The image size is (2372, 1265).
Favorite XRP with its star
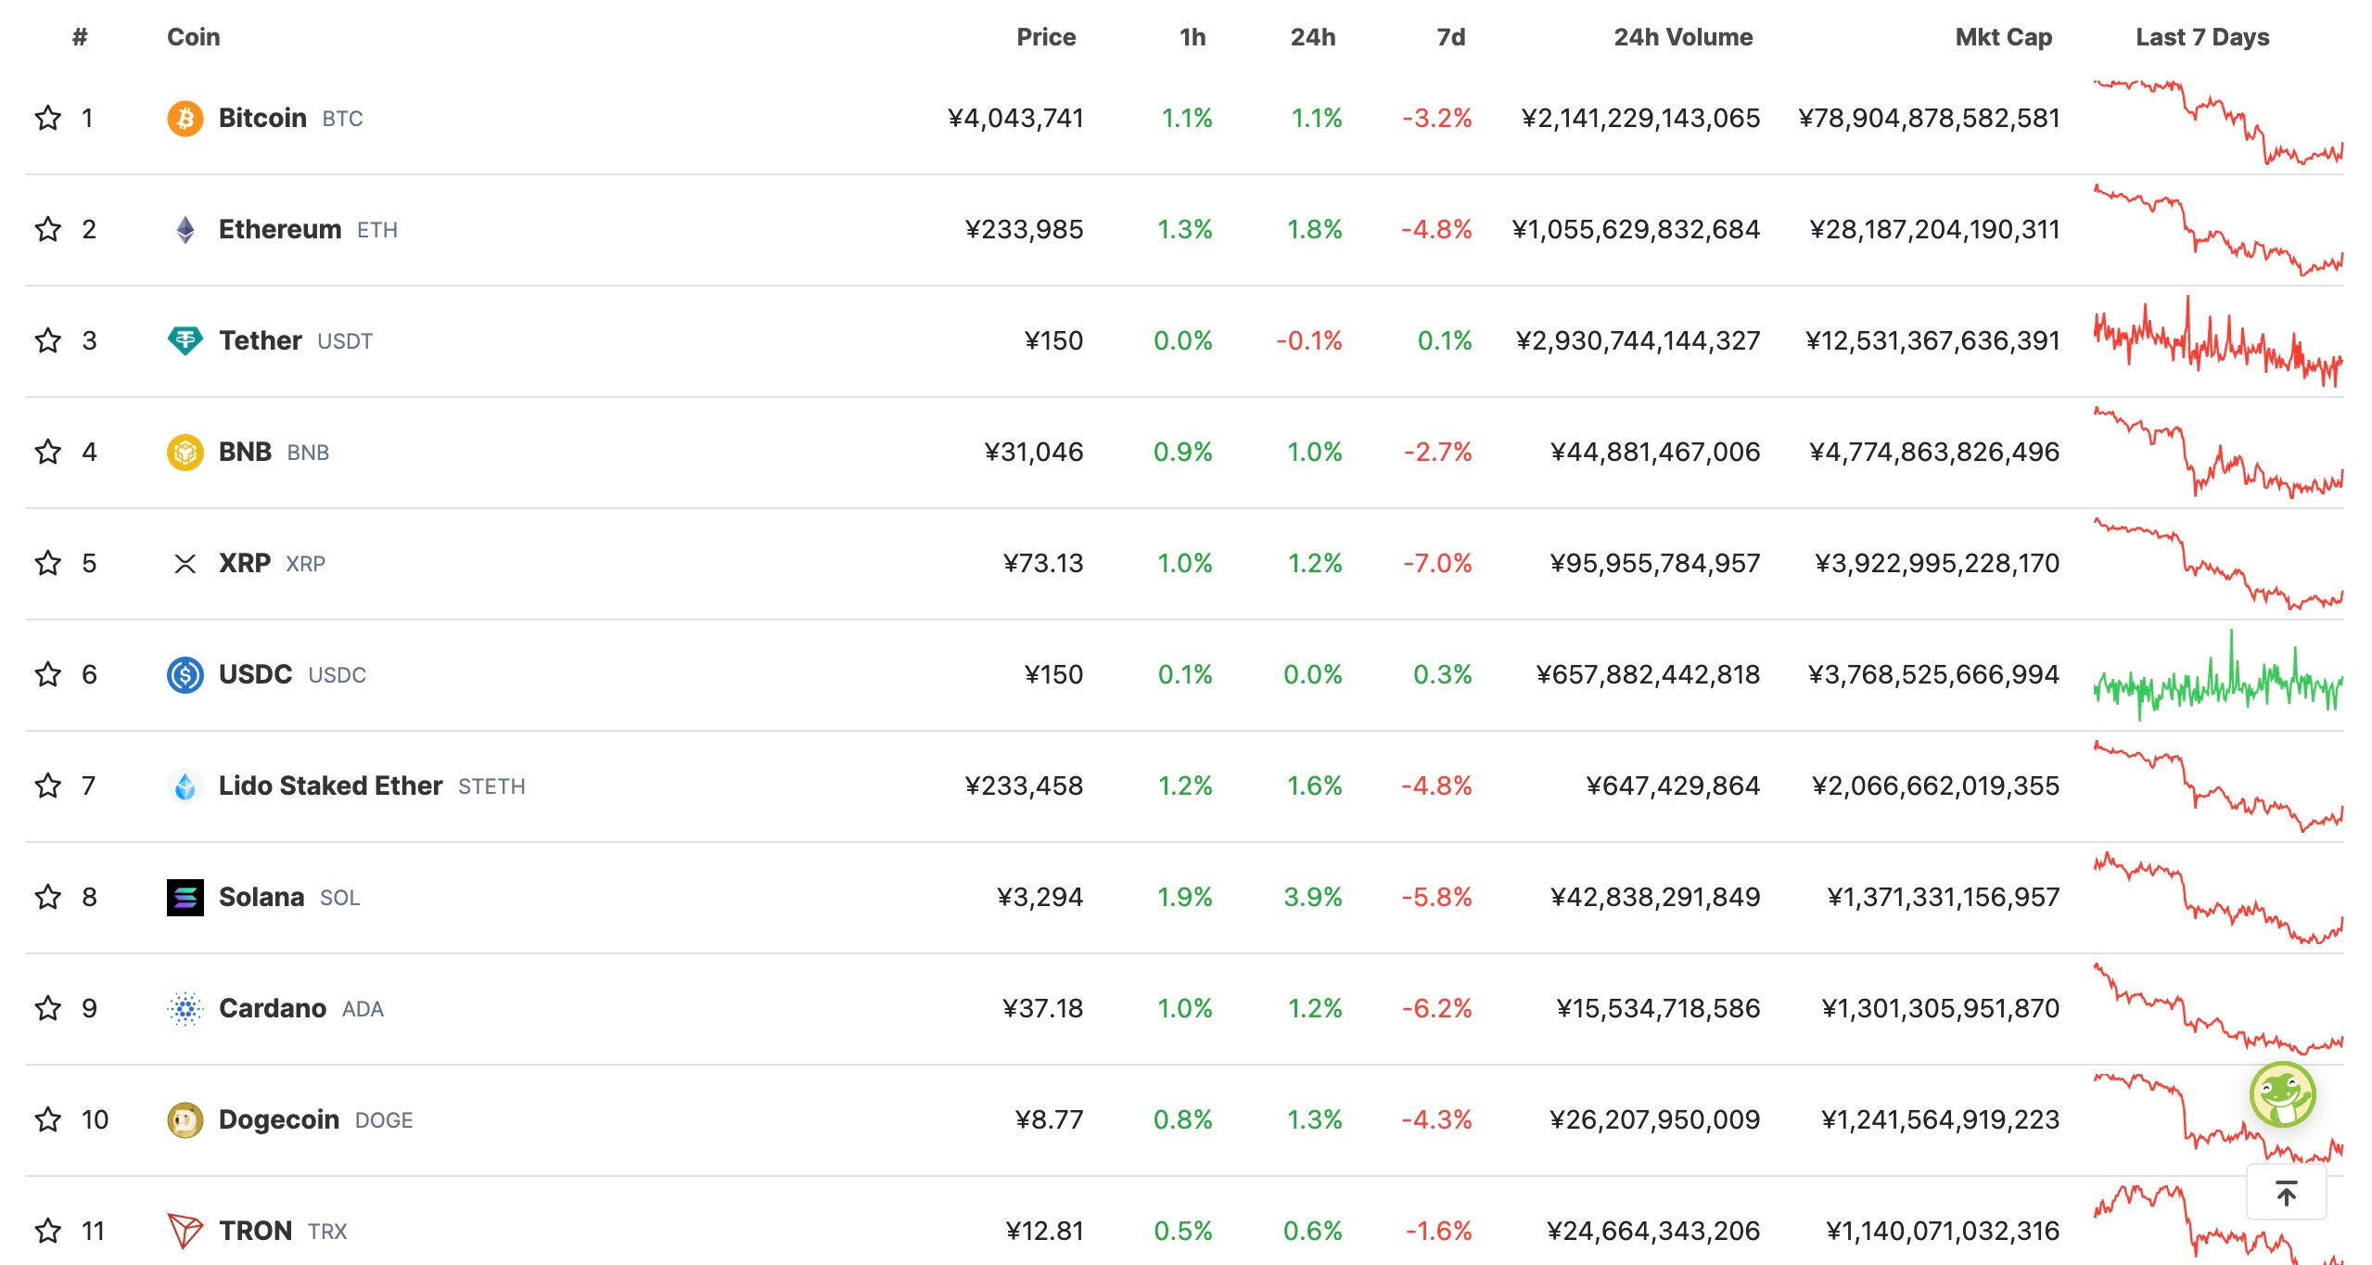click(48, 563)
